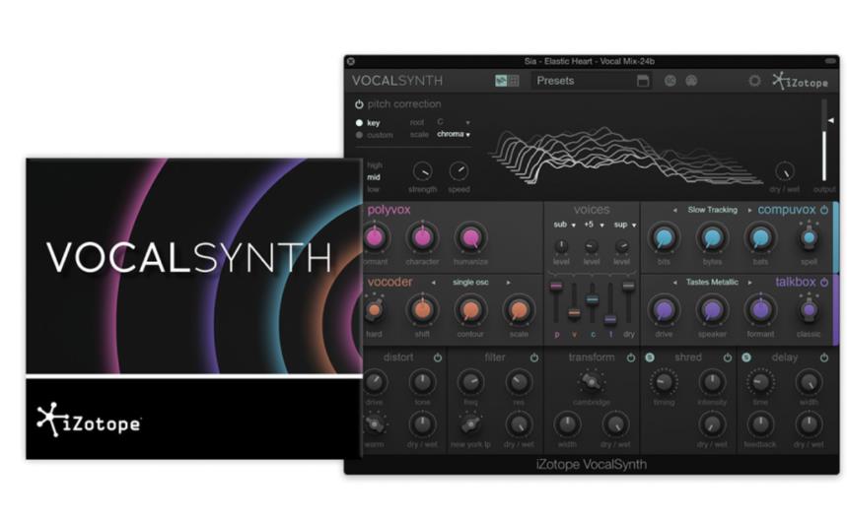Go to previous compuvox preset before Slow Tracking
The height and width of the screenshot is (519, 847).
tap(675, 211)
